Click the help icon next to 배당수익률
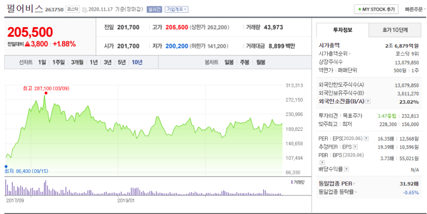This screenshot has height=214, width=427. (x=346, y=169)
